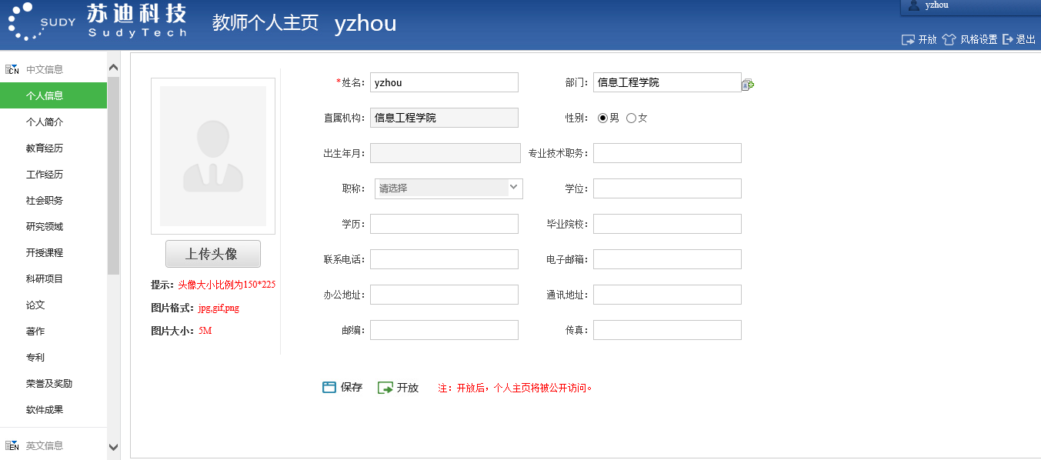Click the CN 中文信息 section icon
Image resolution: width=1041 pixels, height=460 pixels.
[x=12, y=70]
